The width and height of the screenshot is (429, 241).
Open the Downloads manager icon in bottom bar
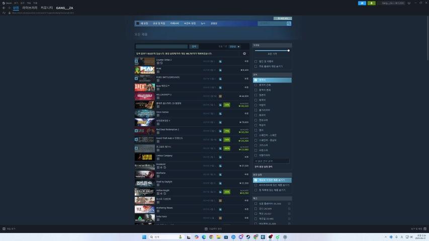click(x=206, y=229)
